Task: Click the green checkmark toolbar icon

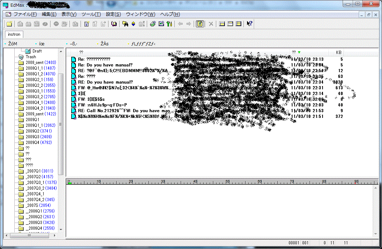Action: (153, 24)
